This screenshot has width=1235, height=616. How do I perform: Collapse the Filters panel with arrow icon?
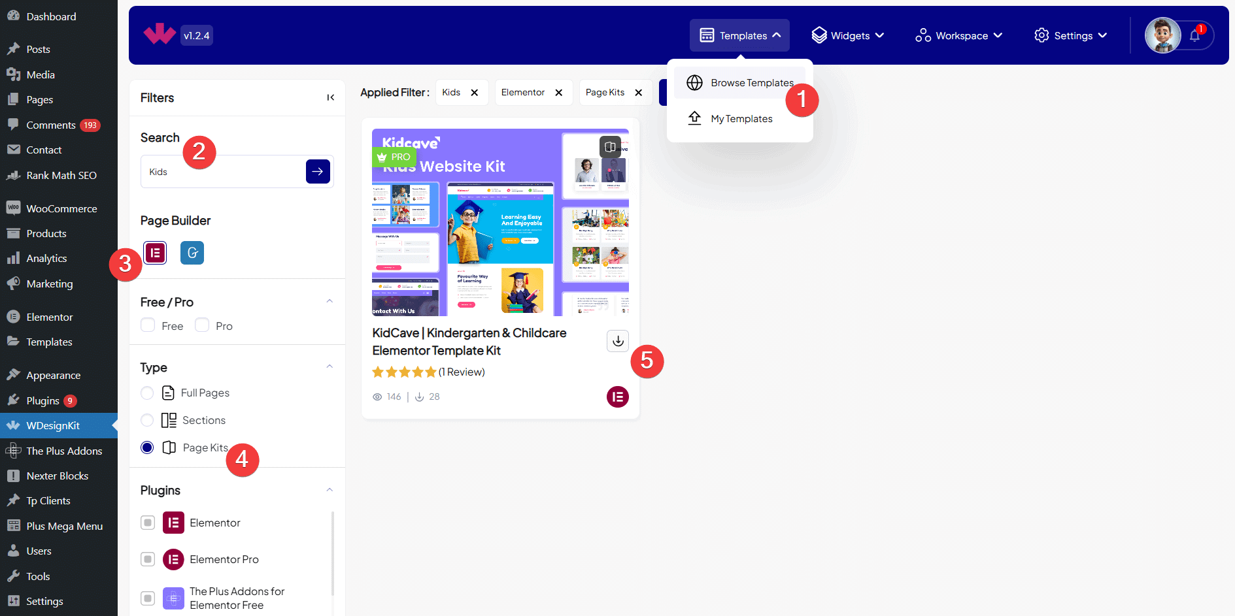coord(331,97)
